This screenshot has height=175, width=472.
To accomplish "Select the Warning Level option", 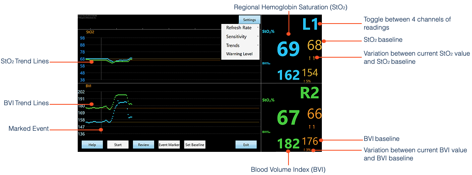I will [x=239, y=54].
